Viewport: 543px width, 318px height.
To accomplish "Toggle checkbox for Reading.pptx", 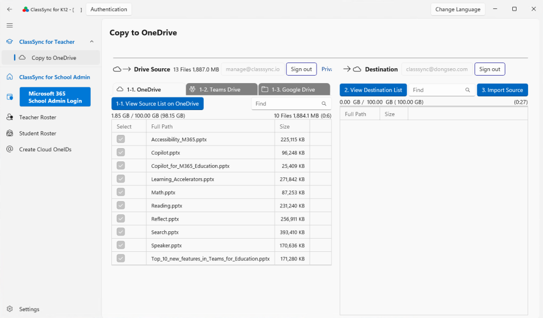I will (x=120, y=205).
